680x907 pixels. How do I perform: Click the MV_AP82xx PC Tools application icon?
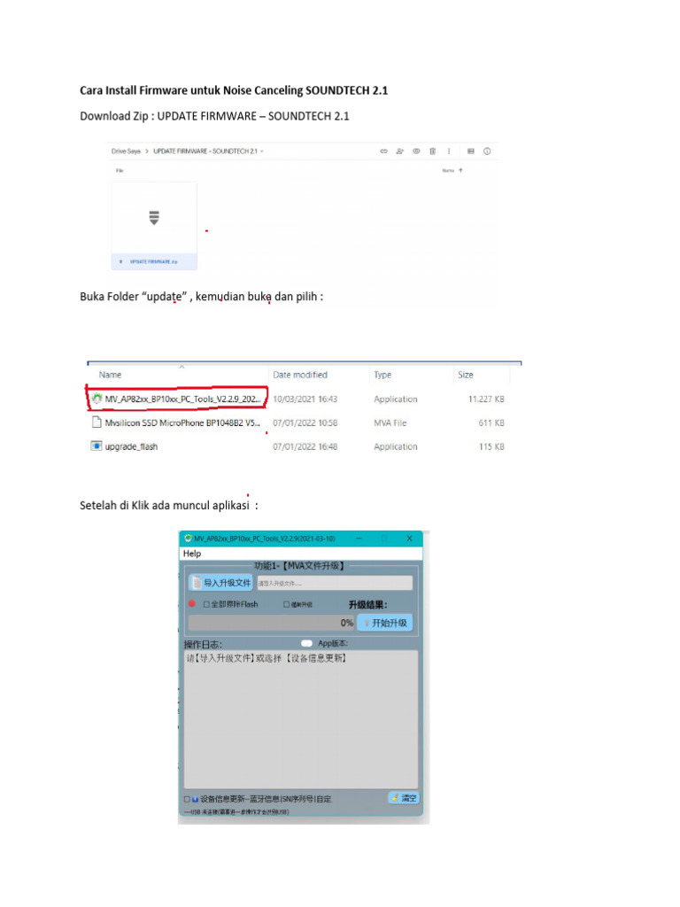click(97, 399)
